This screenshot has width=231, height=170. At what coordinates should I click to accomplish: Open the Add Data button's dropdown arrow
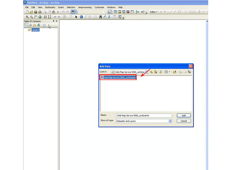pyautogui.click(x=76, y=12)
